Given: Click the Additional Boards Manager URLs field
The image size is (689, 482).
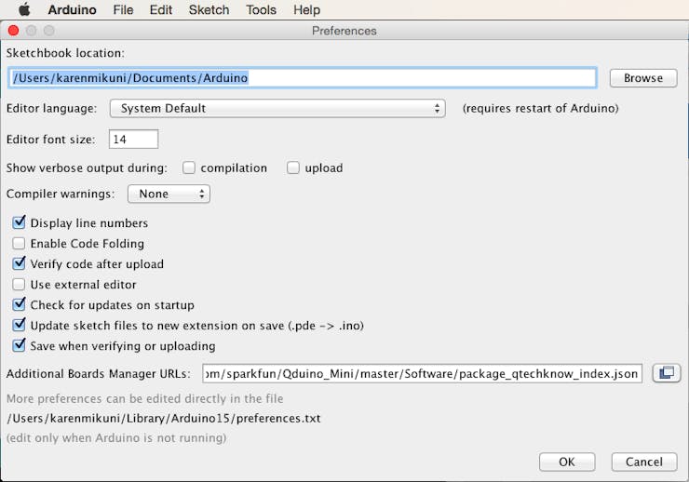Looking at the screenshot, I should coord(422,373).
